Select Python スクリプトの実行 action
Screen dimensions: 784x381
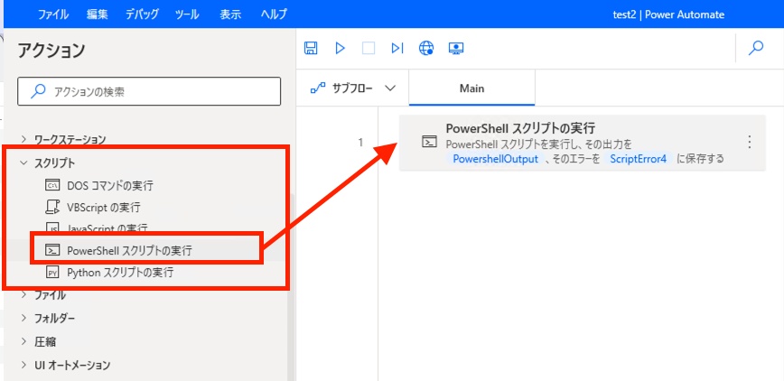click(x=120, y=273)
